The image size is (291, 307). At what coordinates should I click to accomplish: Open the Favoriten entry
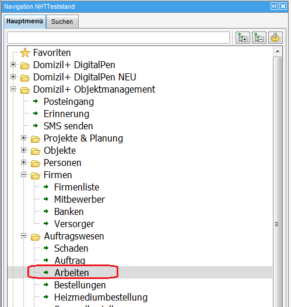[52, 52]
